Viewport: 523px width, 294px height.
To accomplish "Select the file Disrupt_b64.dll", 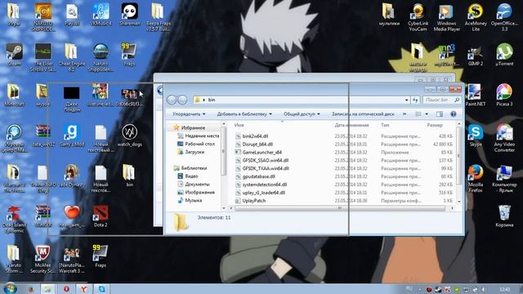I will click(x=254, y=145).
